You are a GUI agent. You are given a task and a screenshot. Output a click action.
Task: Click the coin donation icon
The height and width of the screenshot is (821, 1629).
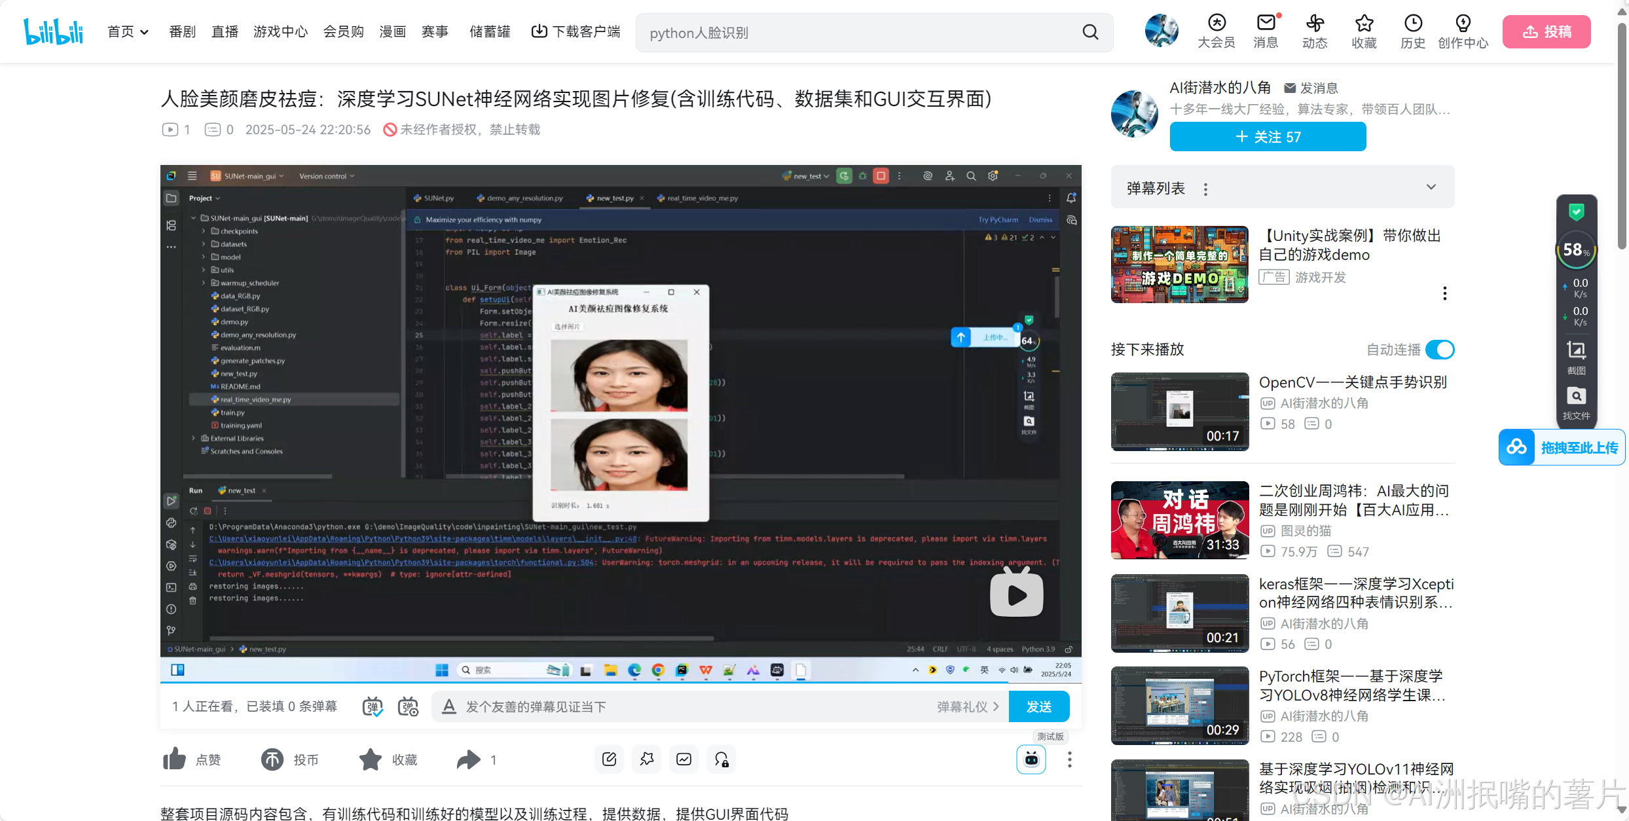(x=272, y=759)
